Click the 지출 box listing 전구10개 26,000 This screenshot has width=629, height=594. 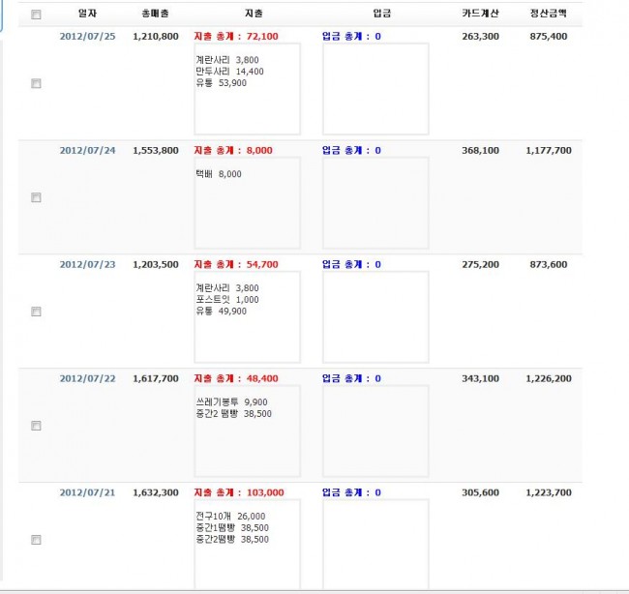coord(247,544)
